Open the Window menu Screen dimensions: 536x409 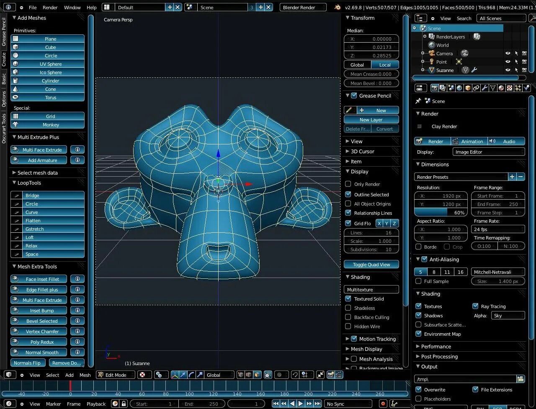click(x=72, y=7)
